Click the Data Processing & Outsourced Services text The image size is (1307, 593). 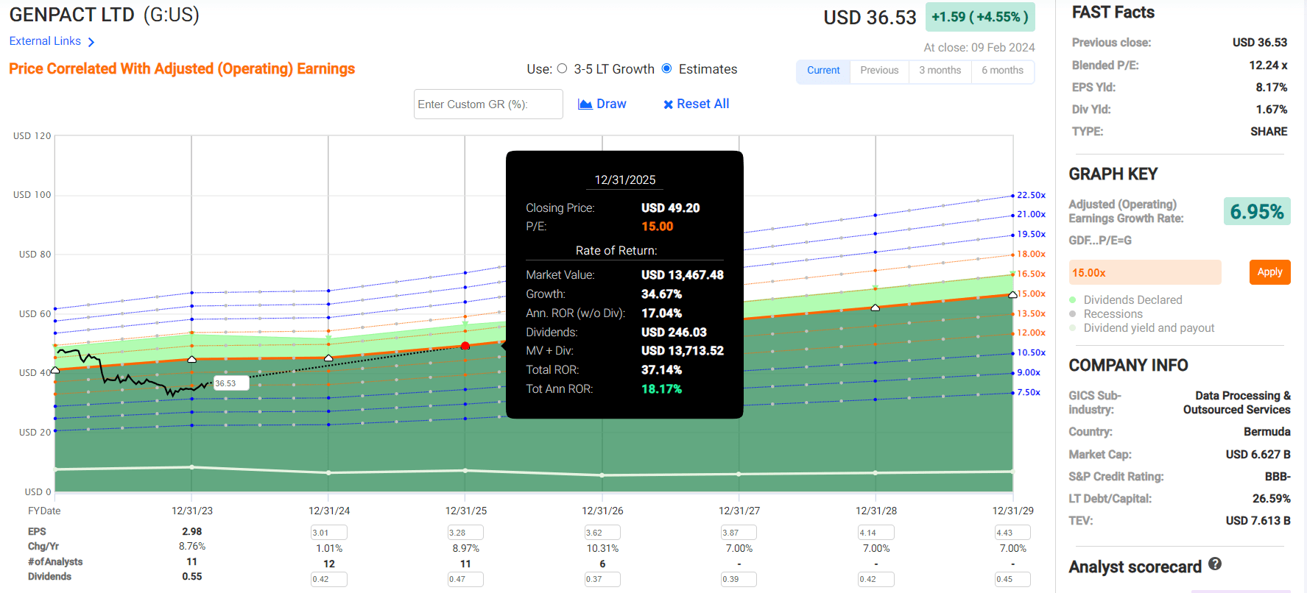1237,402
